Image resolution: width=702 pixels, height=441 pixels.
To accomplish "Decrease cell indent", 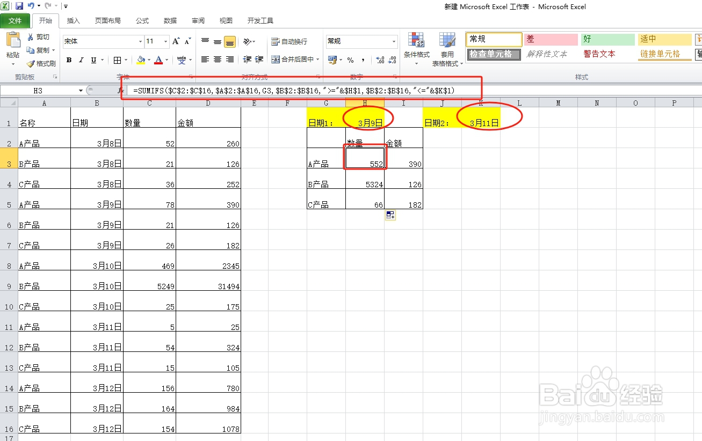I will (247, 60).
